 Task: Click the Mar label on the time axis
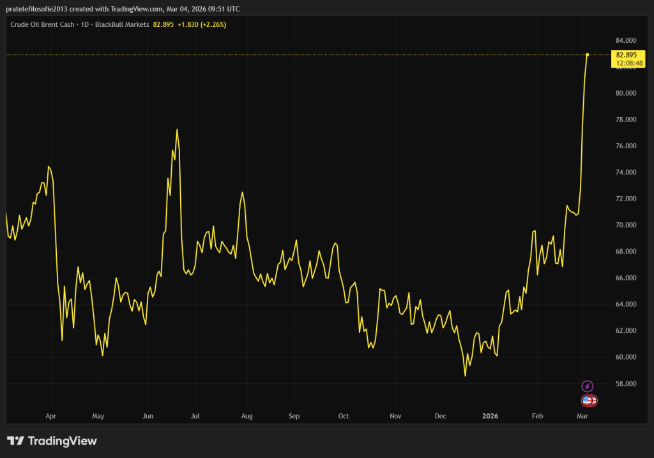pyautogui.click(x=582, y=416)
